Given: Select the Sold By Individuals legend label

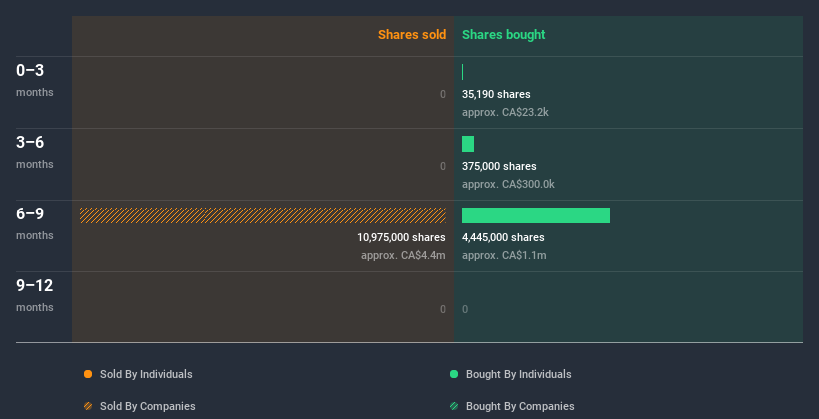Looking at the screenshot, I should coord(146,374).
